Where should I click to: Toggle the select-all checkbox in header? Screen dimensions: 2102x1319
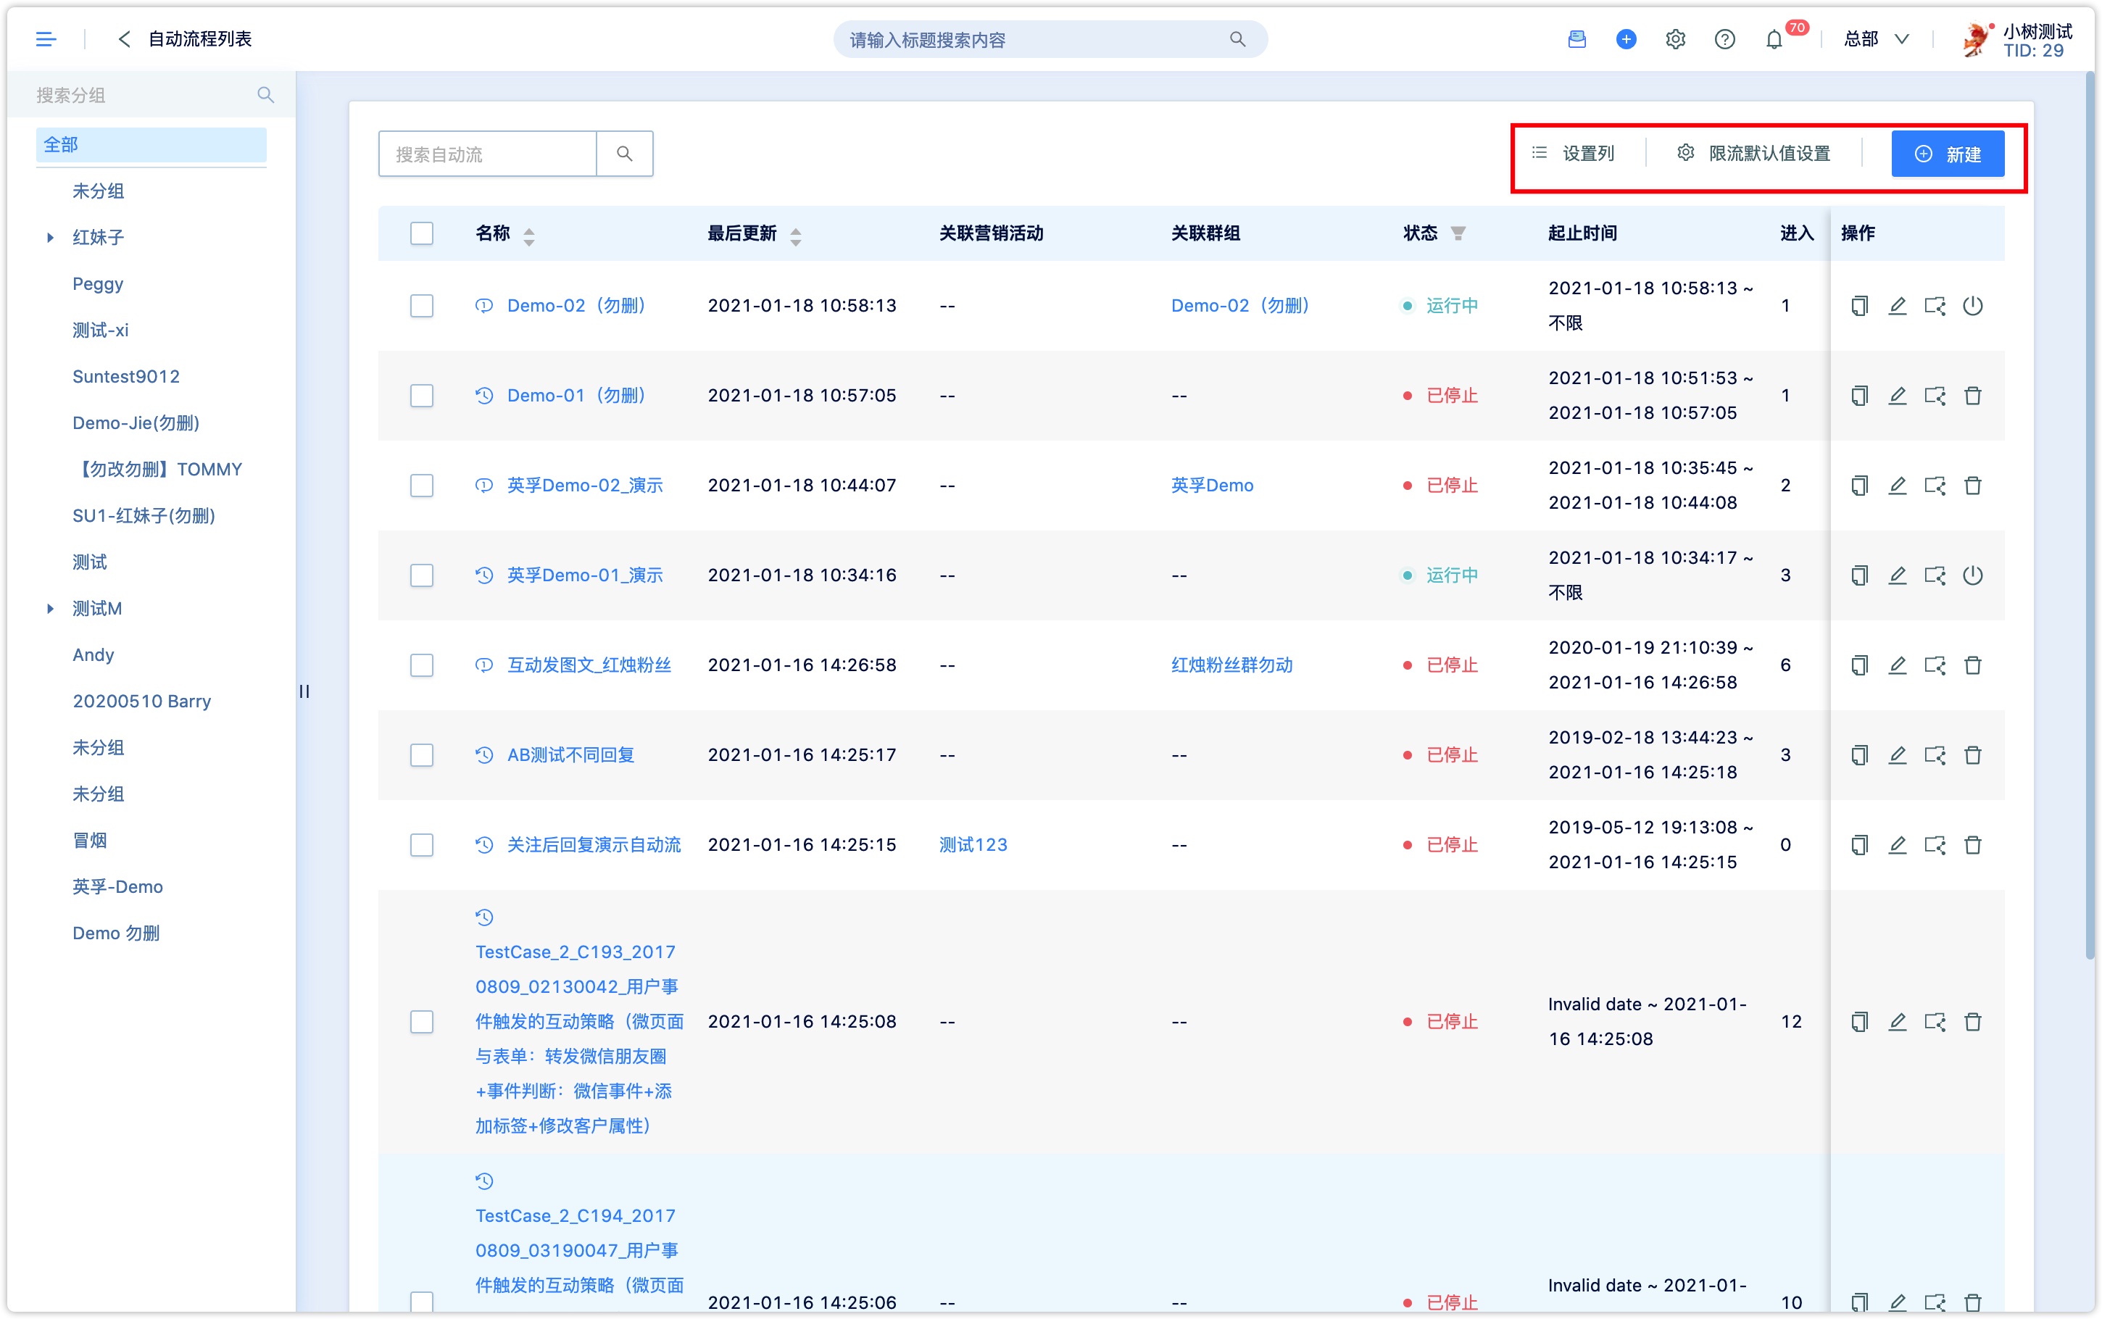pos(421,234)
